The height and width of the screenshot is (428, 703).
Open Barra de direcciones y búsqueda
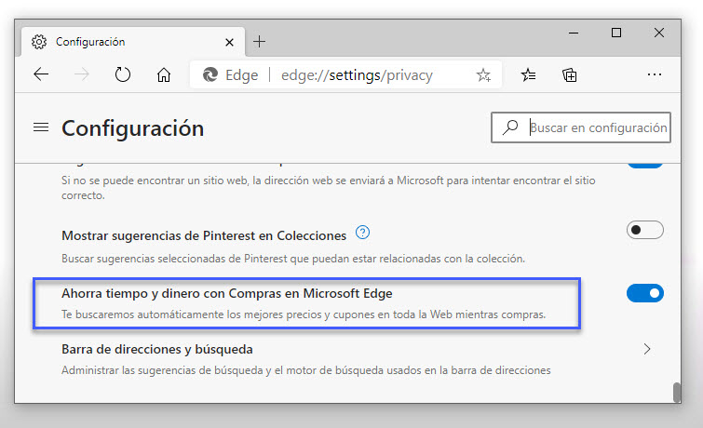157,349
